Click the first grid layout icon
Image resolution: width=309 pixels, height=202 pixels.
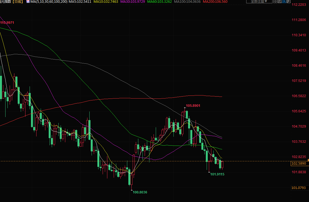point(275,2)
